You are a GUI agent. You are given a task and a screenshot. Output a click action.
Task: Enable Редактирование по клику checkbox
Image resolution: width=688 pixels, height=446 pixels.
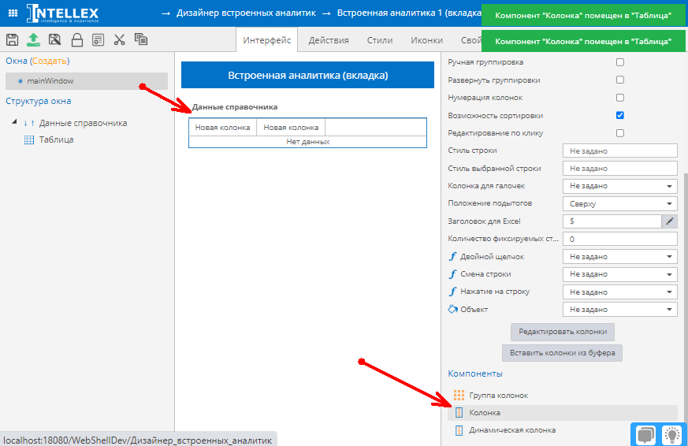pyautogui.click(x=620, y=133)
